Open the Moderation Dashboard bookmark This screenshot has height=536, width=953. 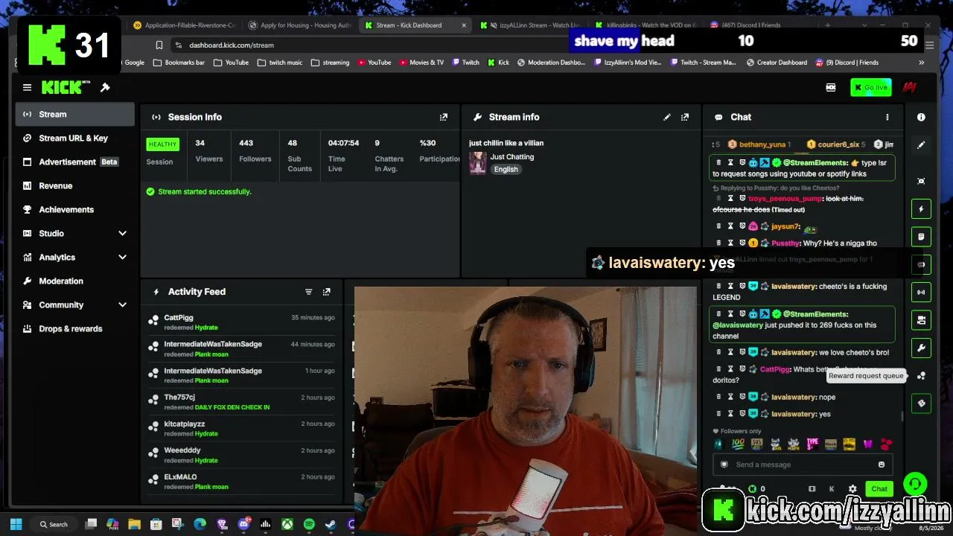pos(552,63)
